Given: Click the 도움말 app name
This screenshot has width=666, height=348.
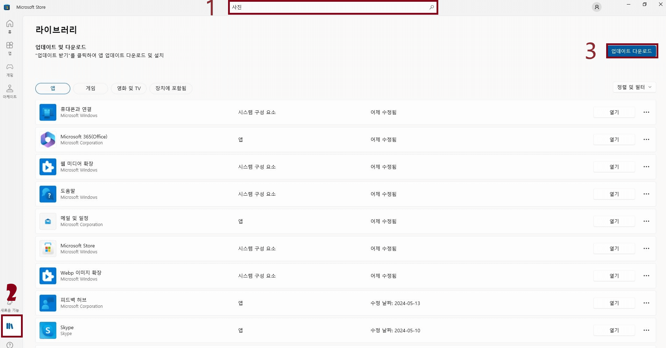Looking at the screenshot, I should pos(68,191).
